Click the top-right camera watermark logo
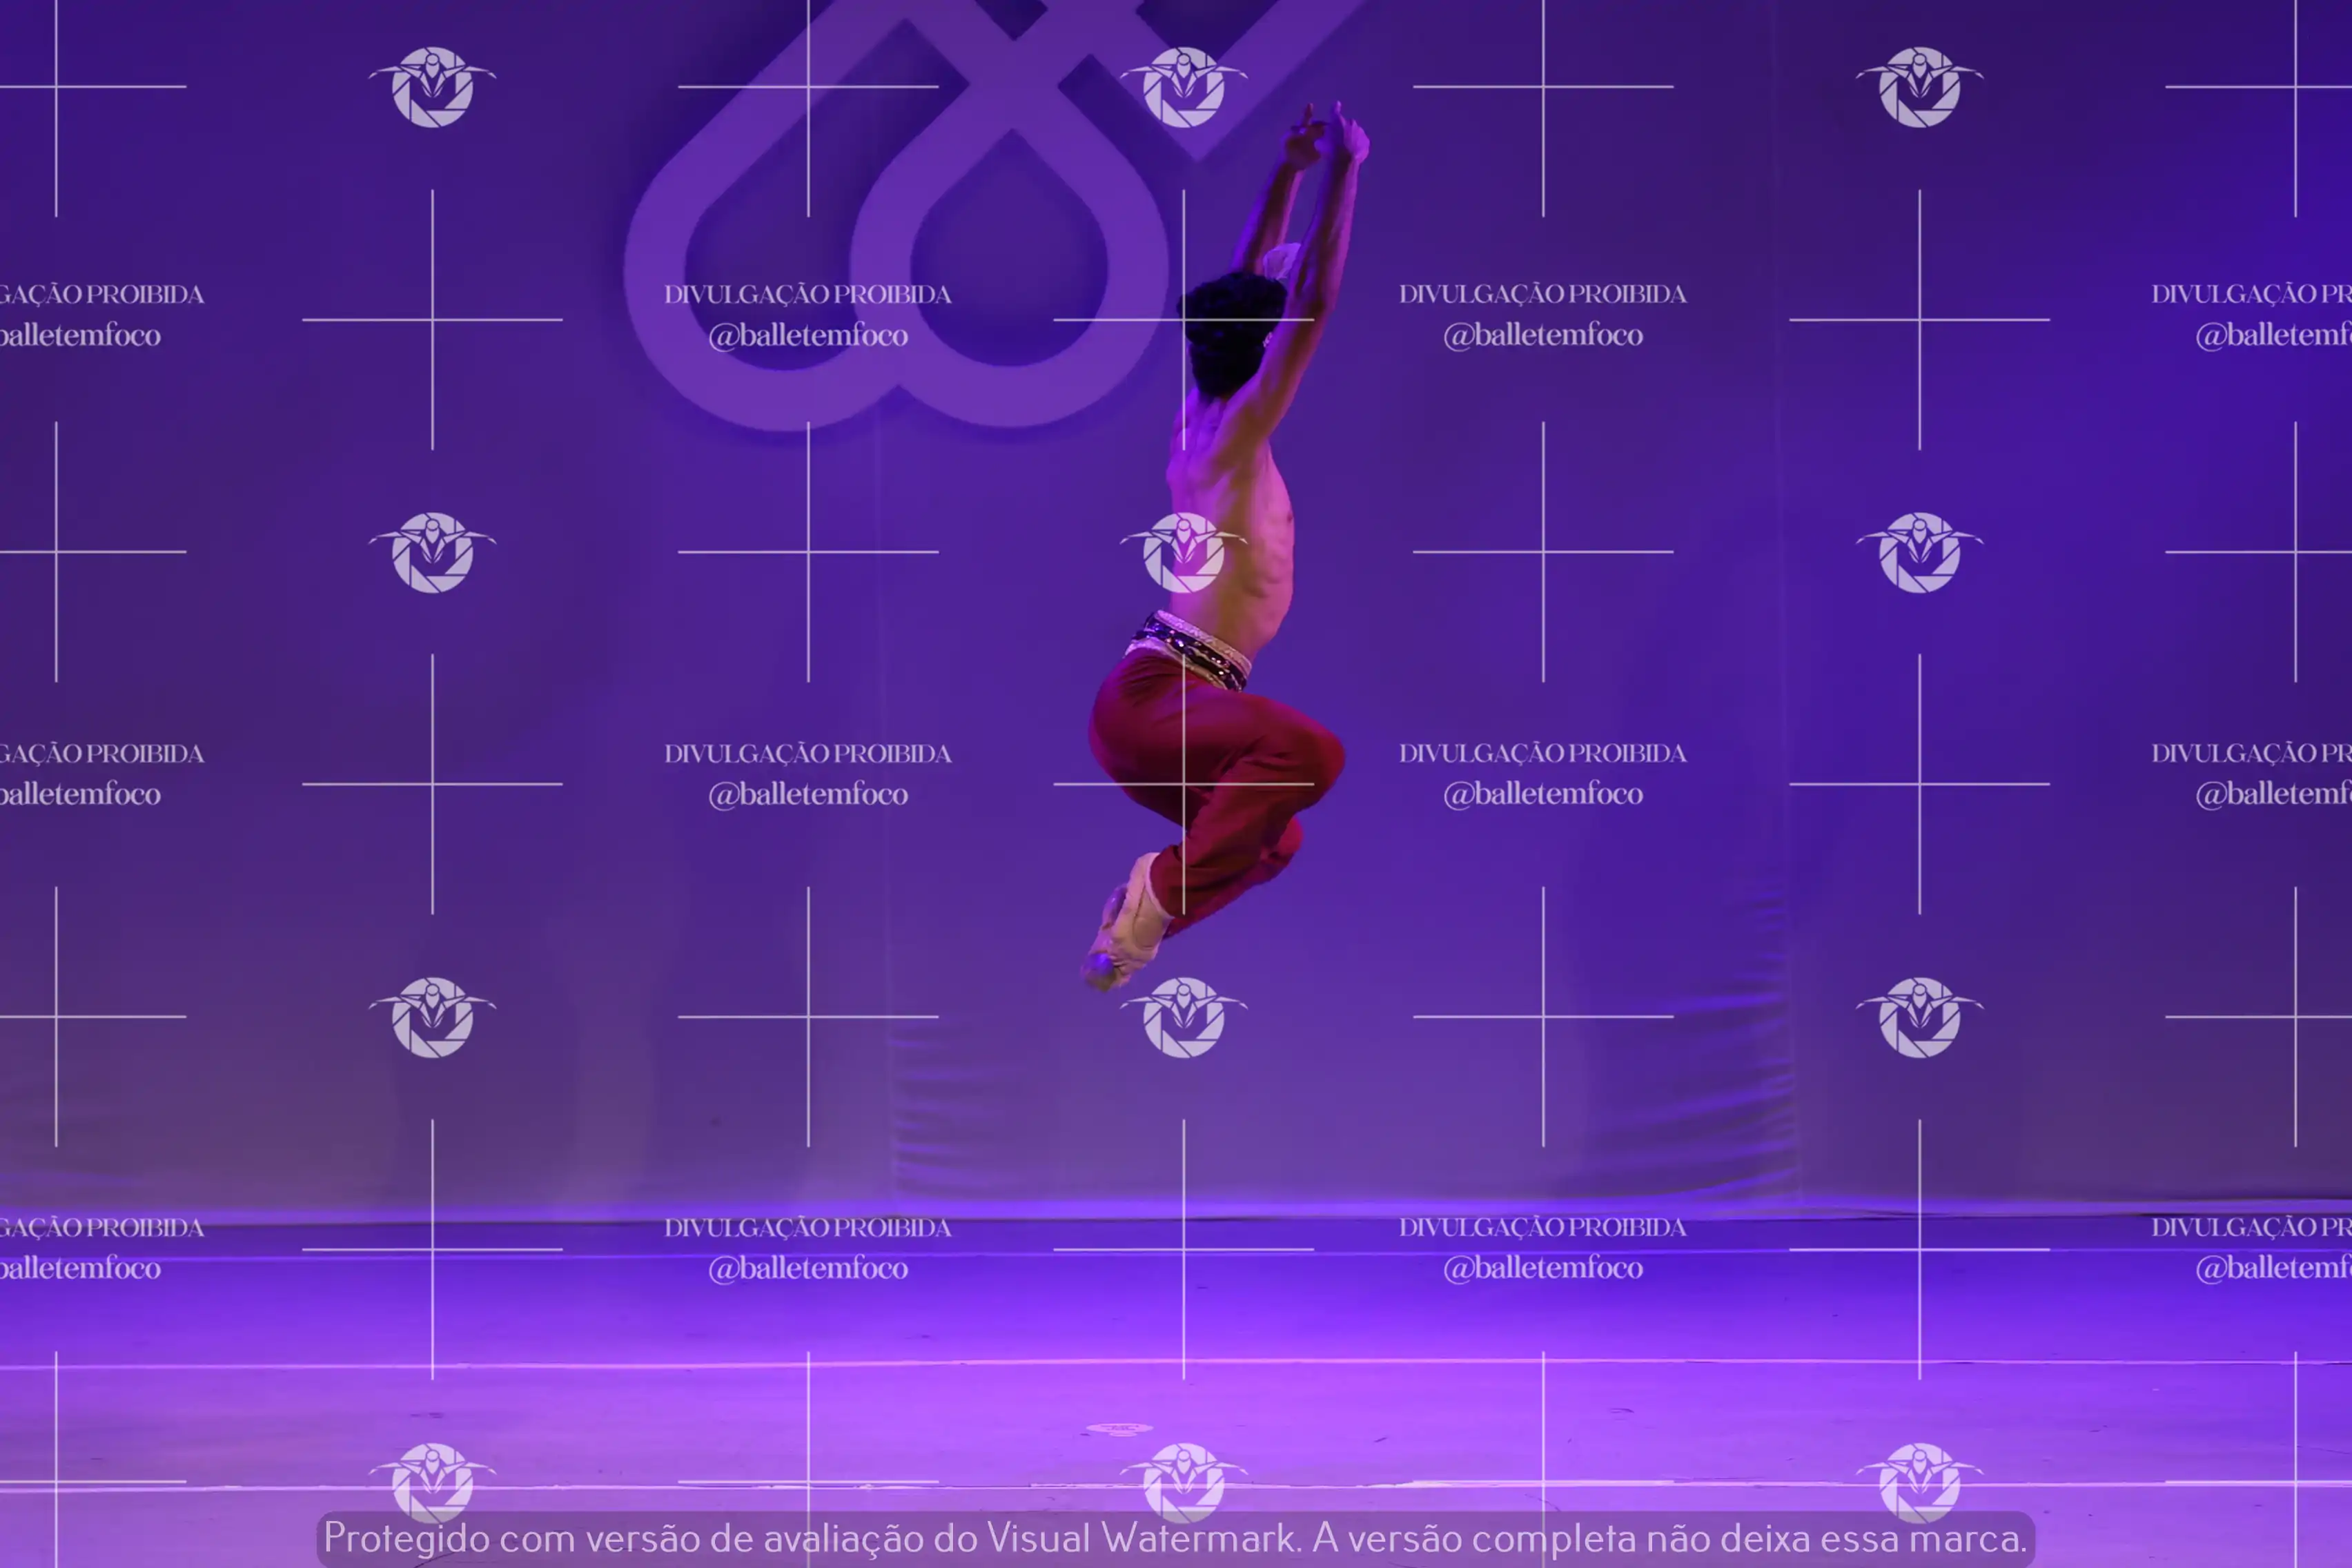2352x1568 pixels. click(x=1919, y=87)
